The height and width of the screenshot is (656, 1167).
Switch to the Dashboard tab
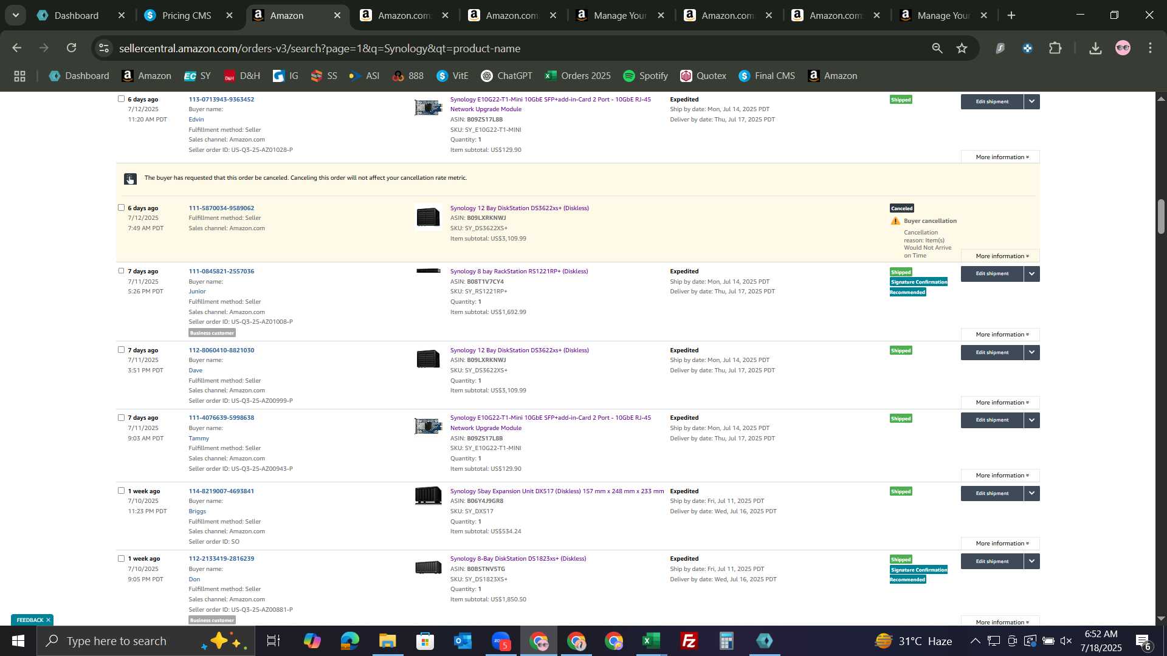coord(77,15)
